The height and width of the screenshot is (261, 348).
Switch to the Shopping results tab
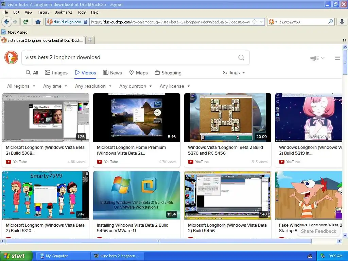click(168, 73)
